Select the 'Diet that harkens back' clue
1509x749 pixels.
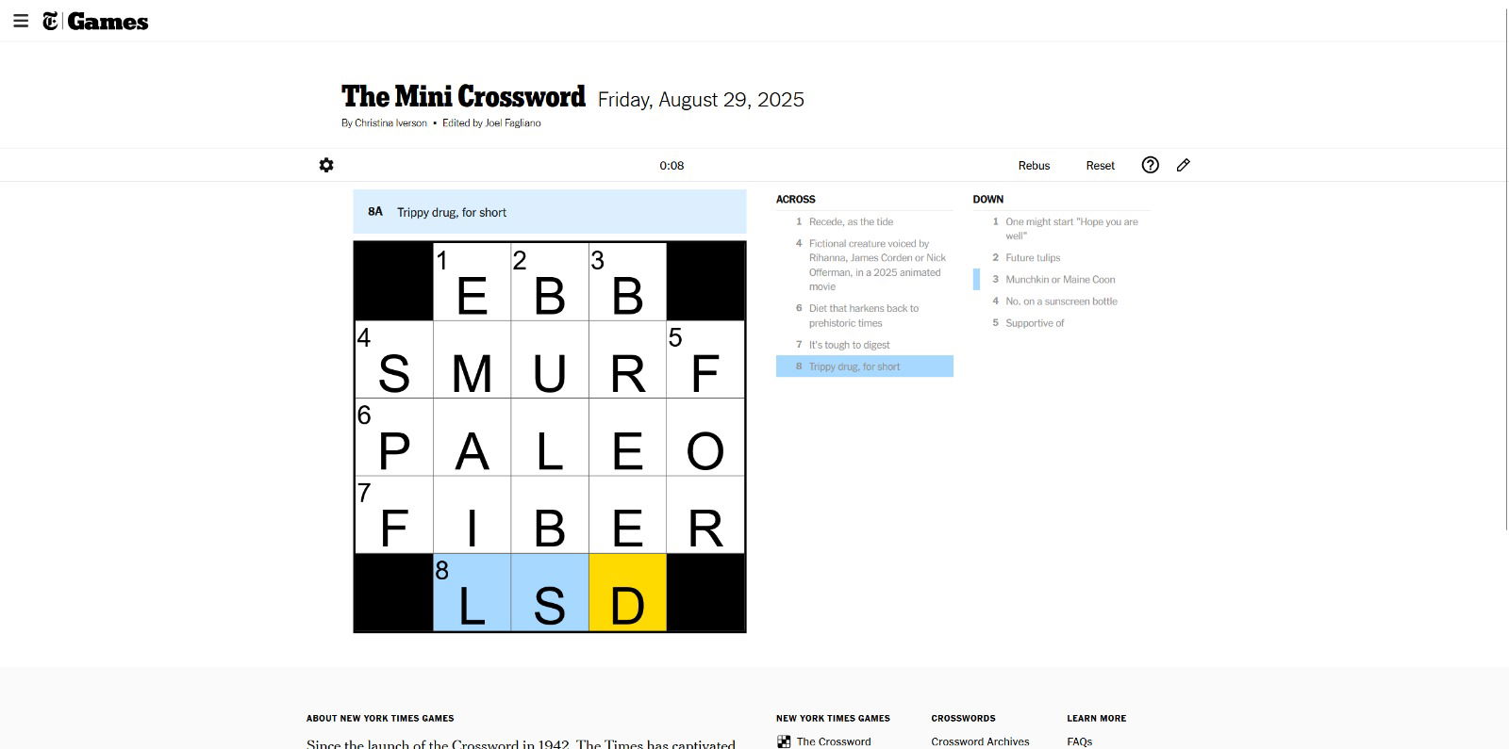(864, 316)
